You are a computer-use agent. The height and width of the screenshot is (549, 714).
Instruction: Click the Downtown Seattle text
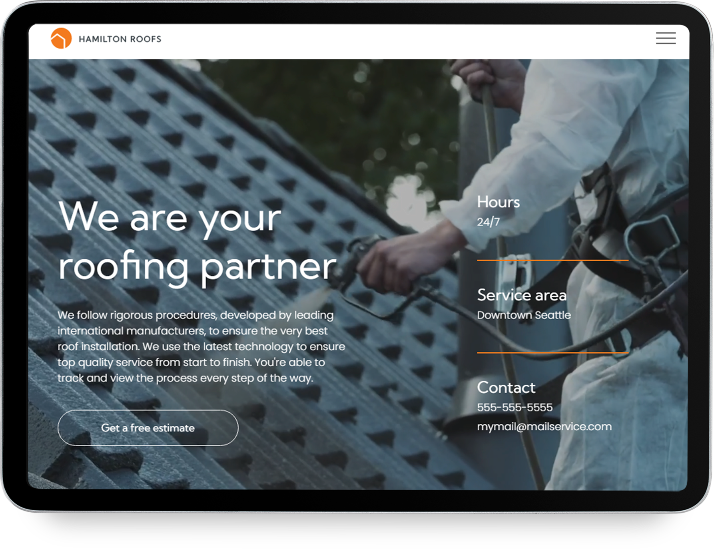click(524, 315)
